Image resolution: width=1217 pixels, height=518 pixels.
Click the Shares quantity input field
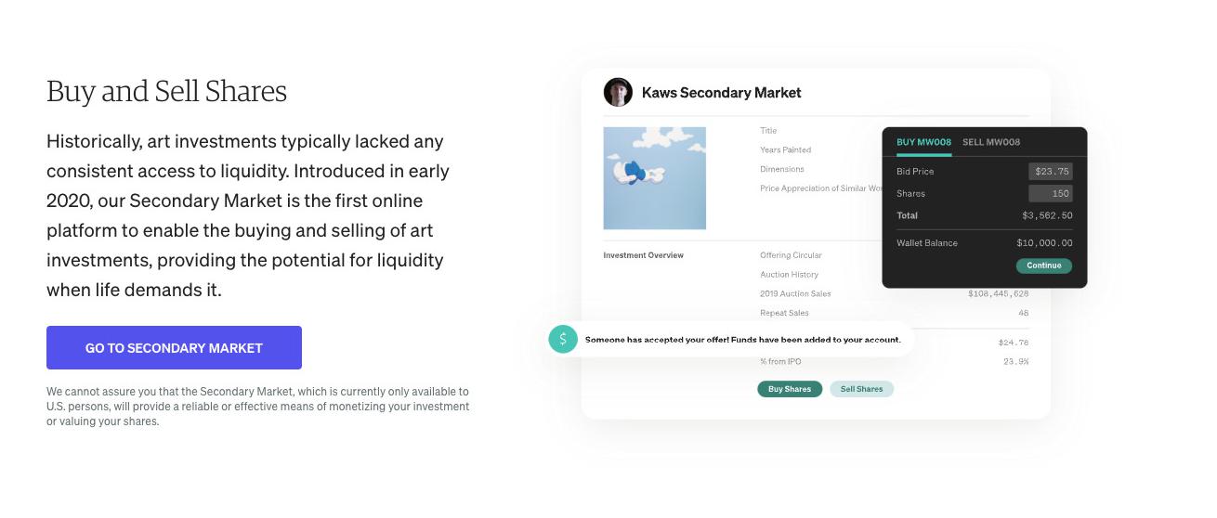(x=1051, y=194)
